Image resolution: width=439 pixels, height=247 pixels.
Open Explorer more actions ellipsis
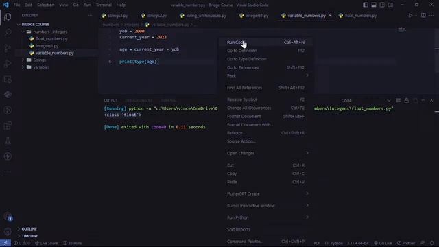[x=90, y=15]
